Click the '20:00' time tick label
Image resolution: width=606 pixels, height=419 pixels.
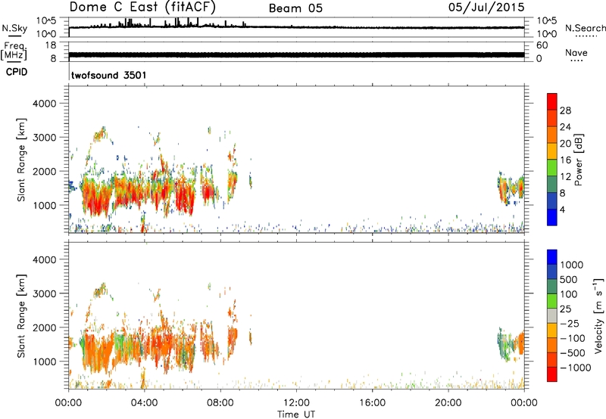(x=448, y=403)
